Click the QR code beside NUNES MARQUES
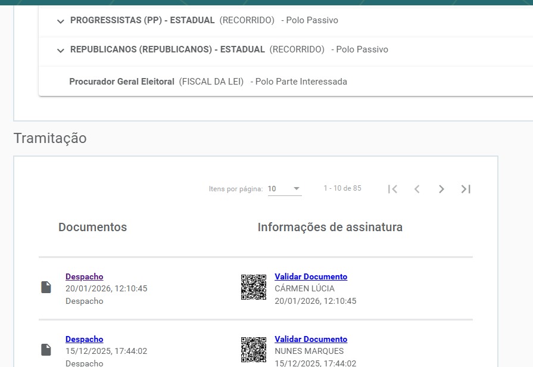Image resolution: width=533 pixels, height=367 pixels. 253,350
